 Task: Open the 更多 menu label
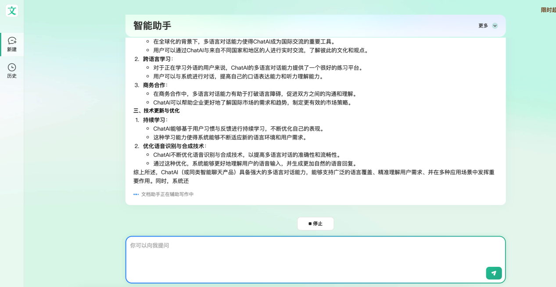[x=483, y=26]
